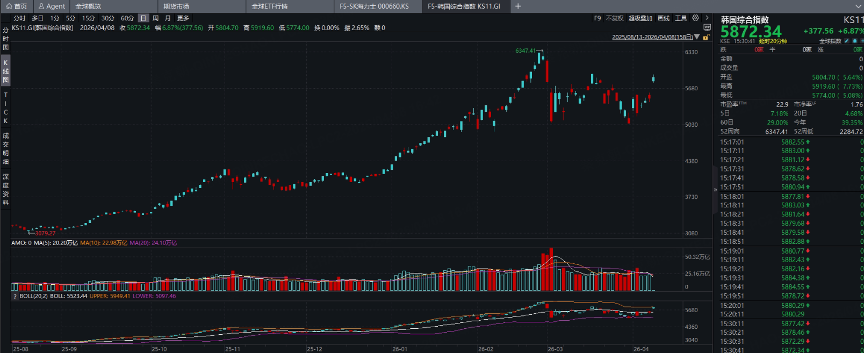Select the 15:20:01 tick row
Image resolution: width=864 pixels, height=353 pixels.
(791, 306)
